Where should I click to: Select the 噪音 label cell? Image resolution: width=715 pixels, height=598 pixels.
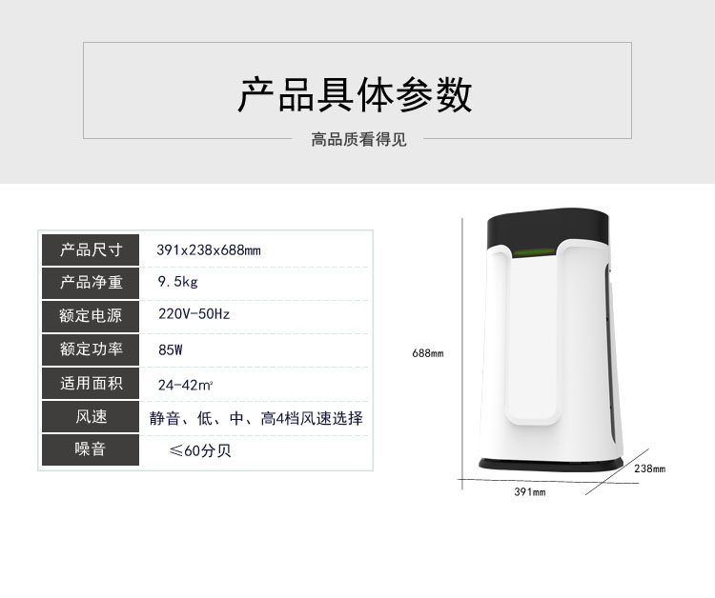[x=91, y=449]
